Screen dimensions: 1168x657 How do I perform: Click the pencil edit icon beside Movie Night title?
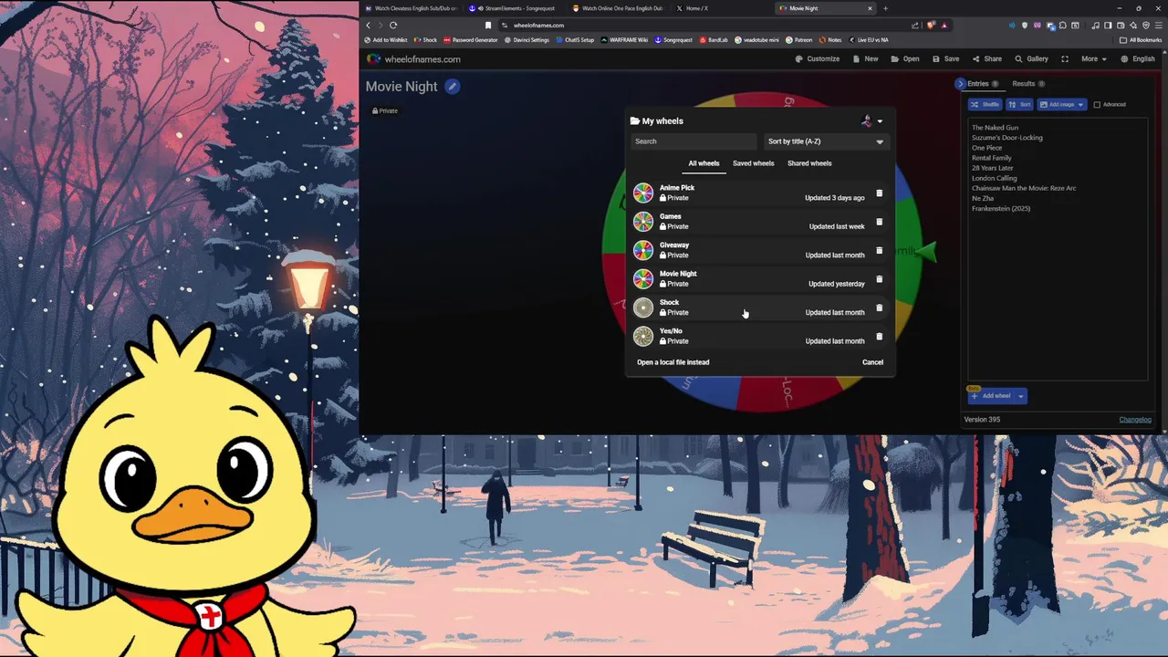453,87
